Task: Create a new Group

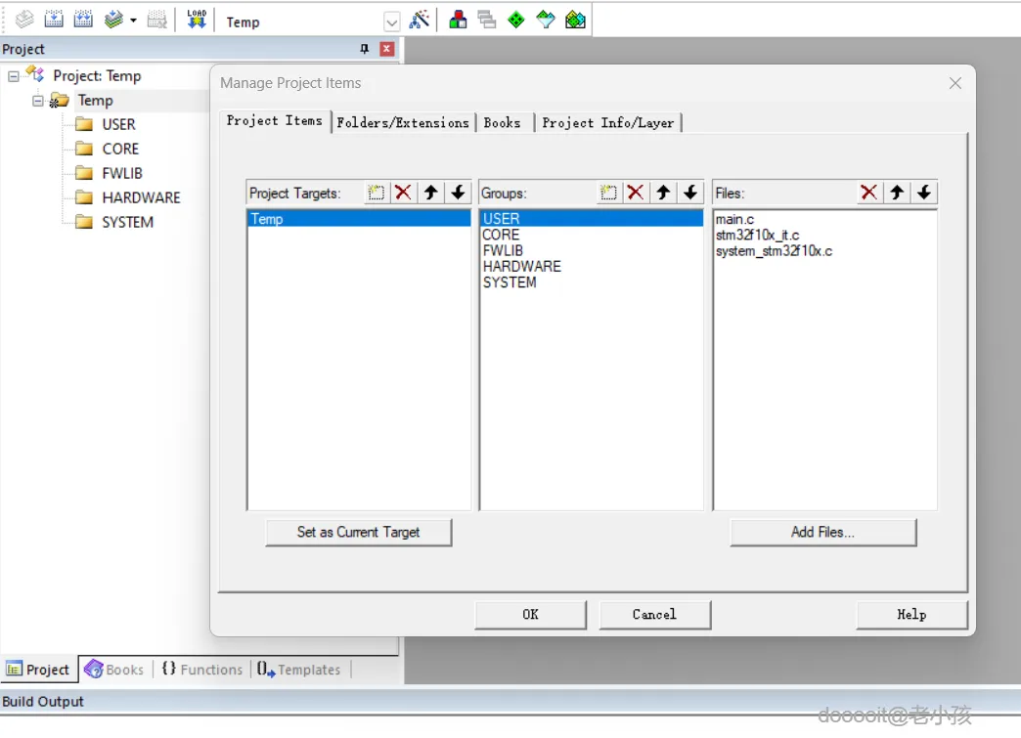Action: 608,193
